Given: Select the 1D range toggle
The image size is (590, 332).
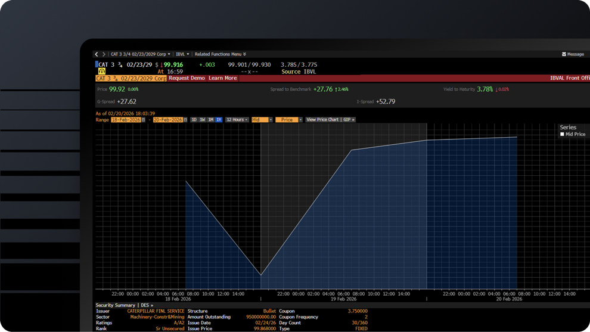Looking at the screenshot, I should (x=194, y=120).
